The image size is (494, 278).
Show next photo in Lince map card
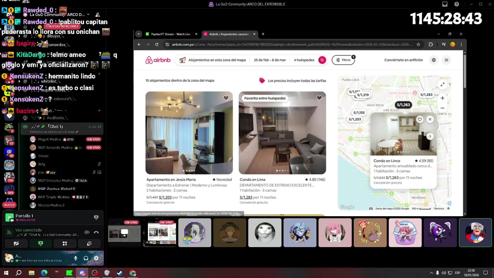click(x=430, y=136)
